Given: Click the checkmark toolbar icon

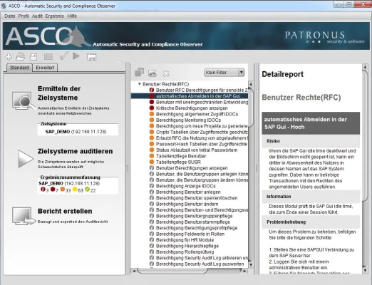Looking at the screenshot, I should tap(63, 56).
